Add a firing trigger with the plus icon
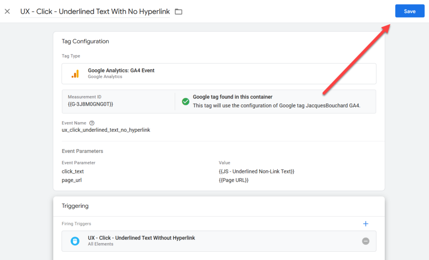429x260 pixels. pos(365,224)
